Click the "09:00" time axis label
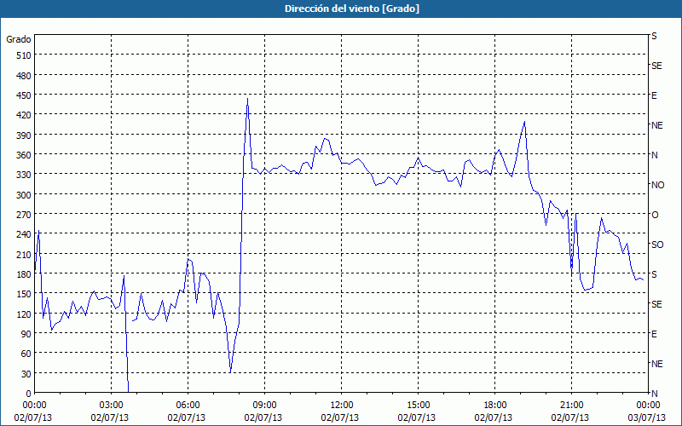682x426 pixels. 264,406
